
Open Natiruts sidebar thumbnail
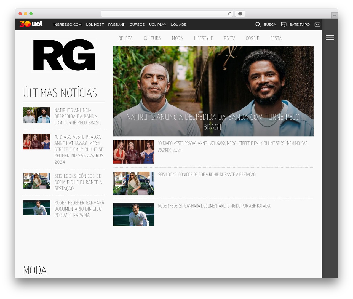tap(37, 115)
